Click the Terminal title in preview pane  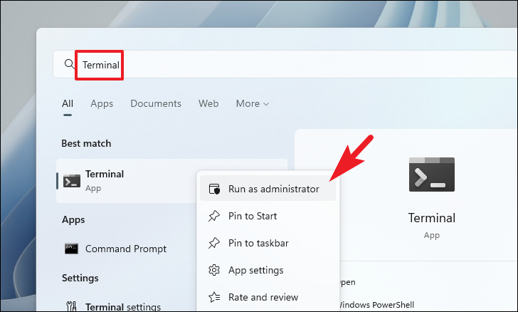tap(431, 218)
